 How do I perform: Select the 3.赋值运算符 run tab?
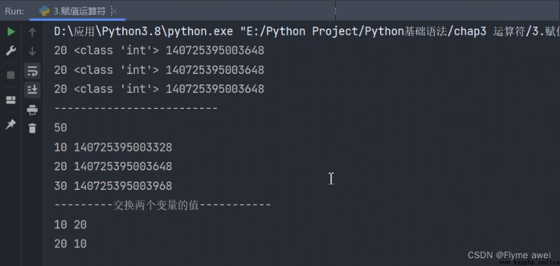click(x=73, y=11)
